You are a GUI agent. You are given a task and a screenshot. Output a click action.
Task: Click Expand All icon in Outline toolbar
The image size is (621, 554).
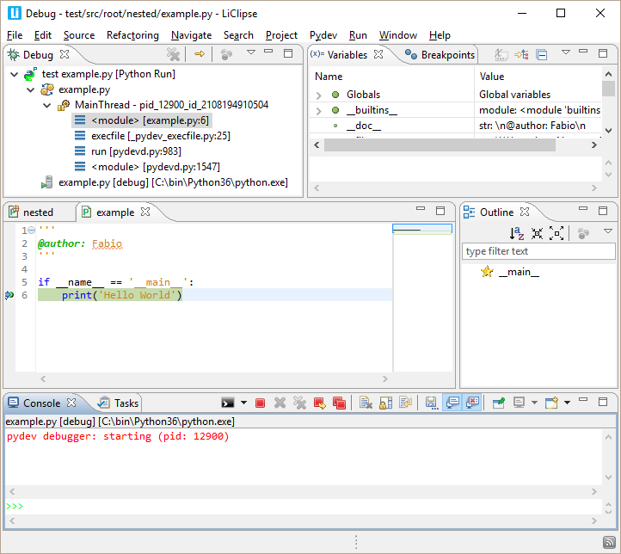tap(556, 233)
